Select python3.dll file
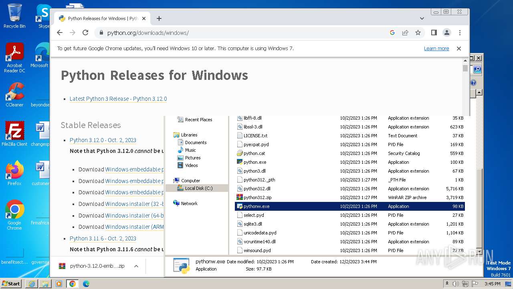 tap(254, 171)
